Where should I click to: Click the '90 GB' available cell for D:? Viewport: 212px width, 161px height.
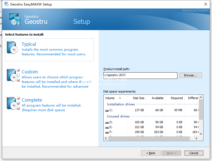[x=159, y=122]
